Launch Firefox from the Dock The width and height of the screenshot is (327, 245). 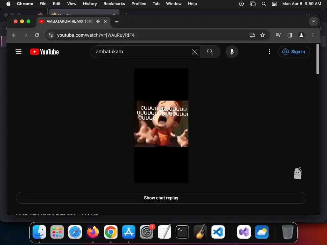click(93, 232)
